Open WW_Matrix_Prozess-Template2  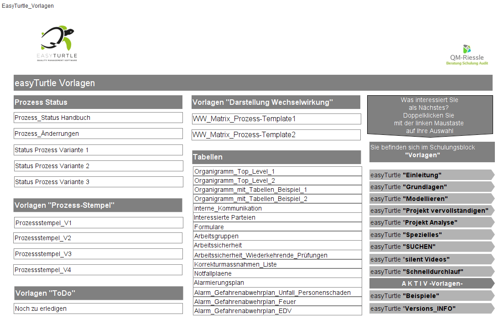276,135
